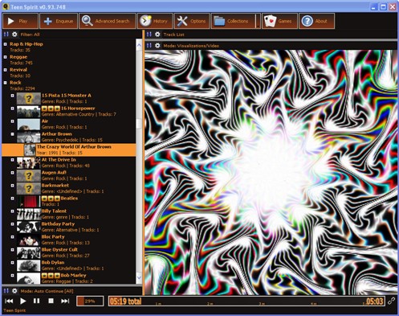Pause the current playback
The width and height of the screenshot is (399, 316).
point(37,301)
